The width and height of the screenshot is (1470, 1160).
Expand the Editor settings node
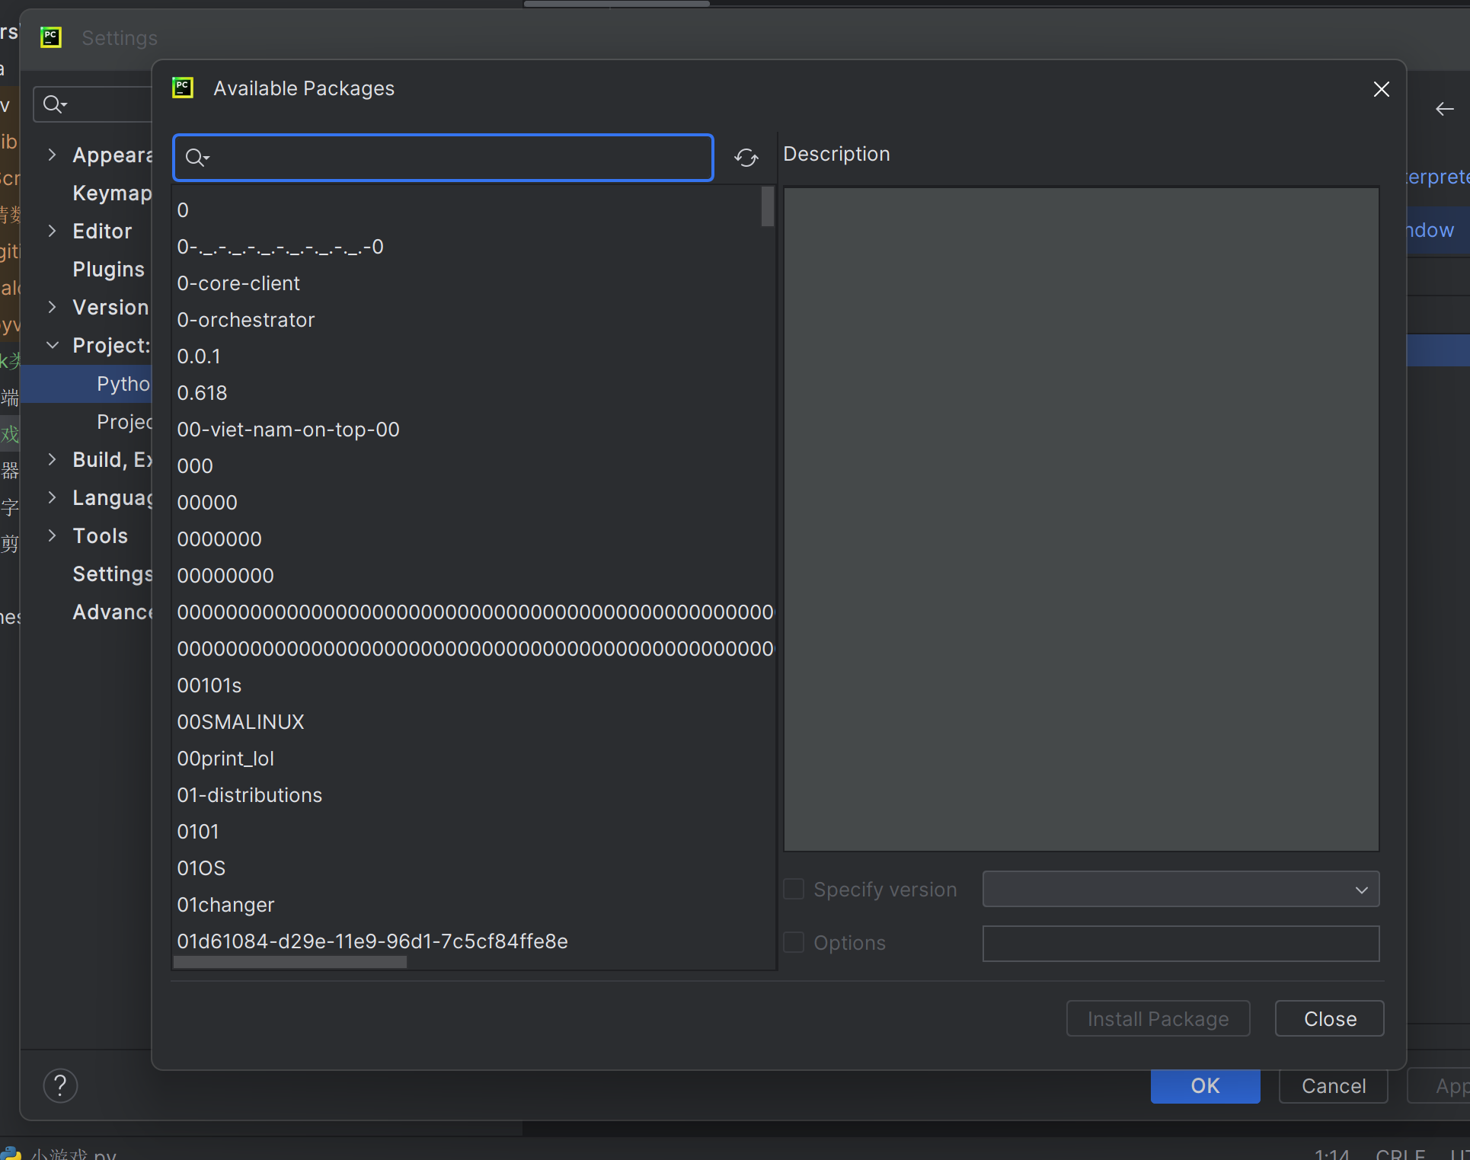pos(52,231)
